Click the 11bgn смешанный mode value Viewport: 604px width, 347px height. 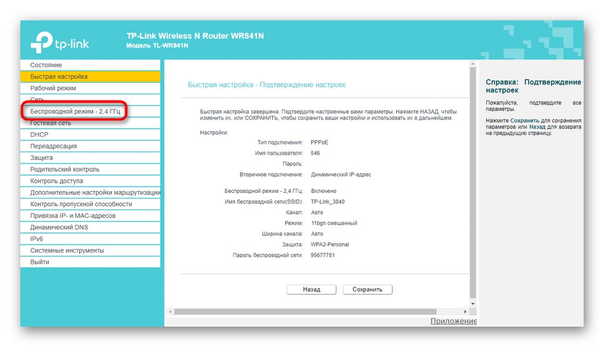pos(334,223)
